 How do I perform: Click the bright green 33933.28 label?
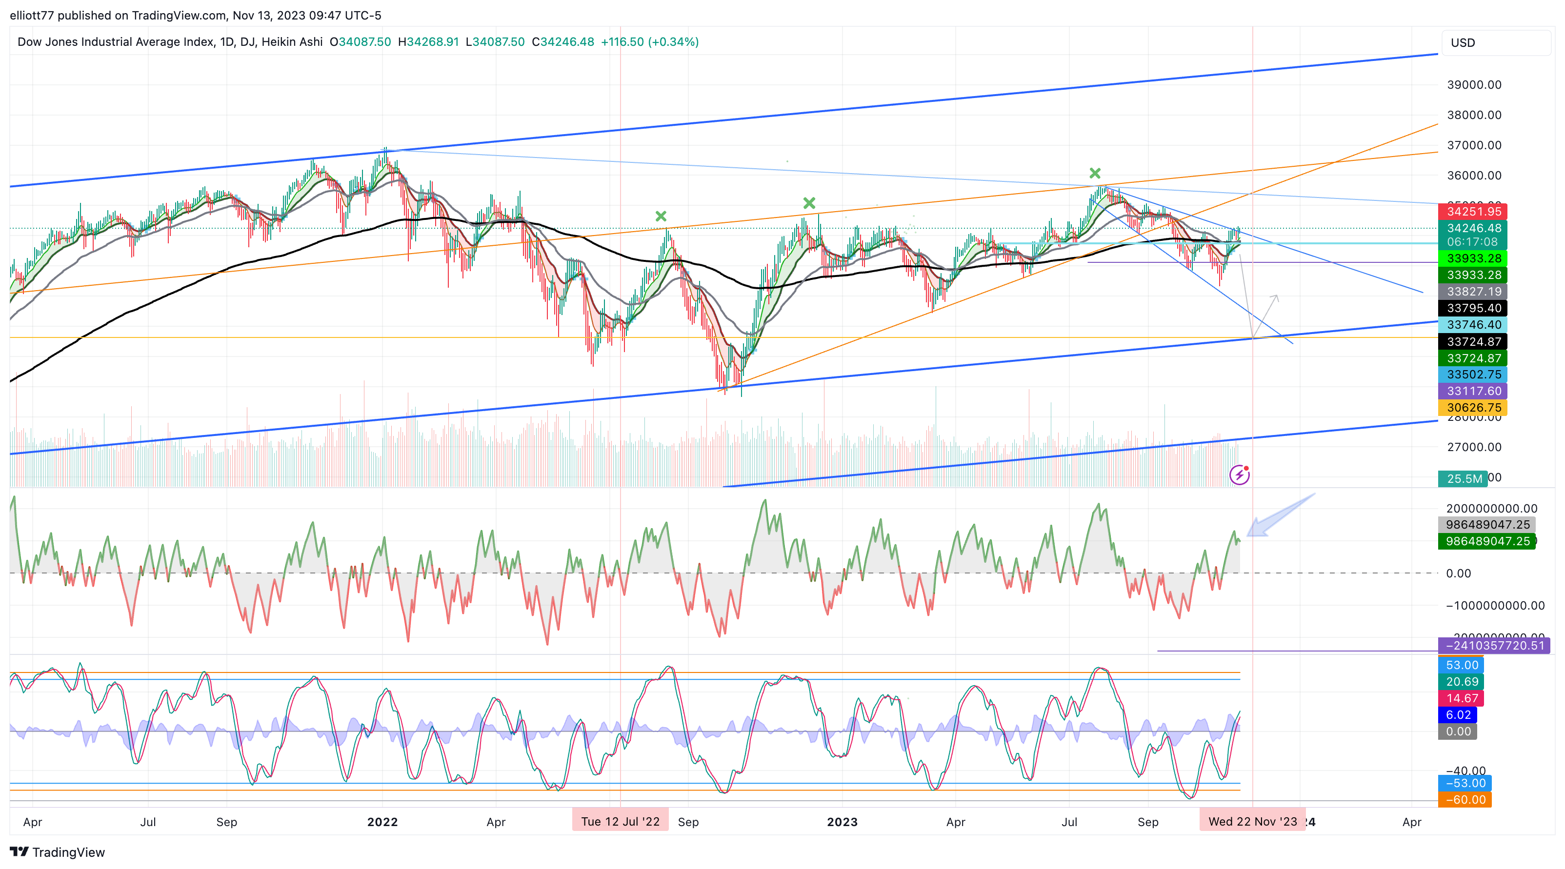coord(1473,258)
